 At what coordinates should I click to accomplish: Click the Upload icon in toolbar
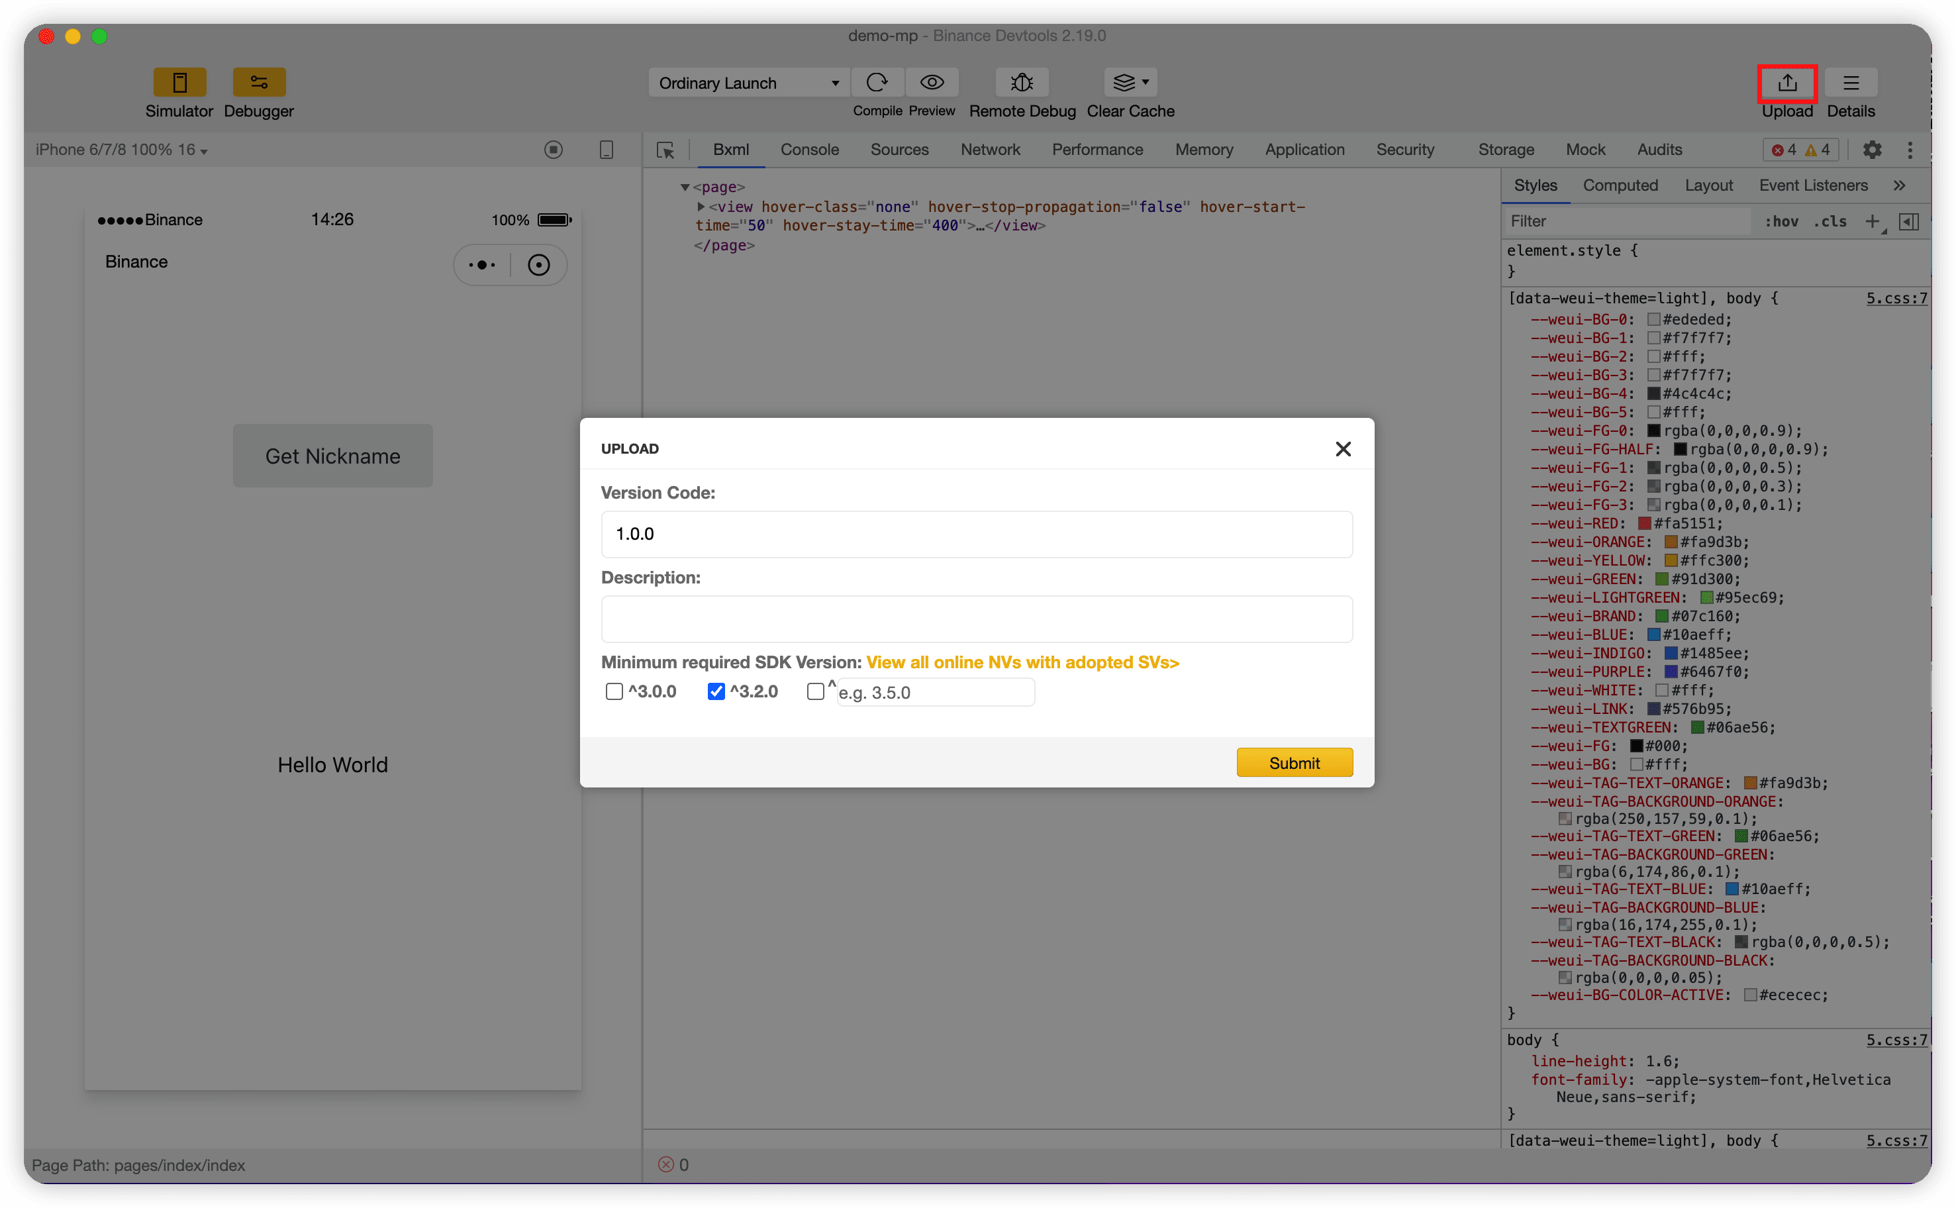click(x=1787, y=83)
